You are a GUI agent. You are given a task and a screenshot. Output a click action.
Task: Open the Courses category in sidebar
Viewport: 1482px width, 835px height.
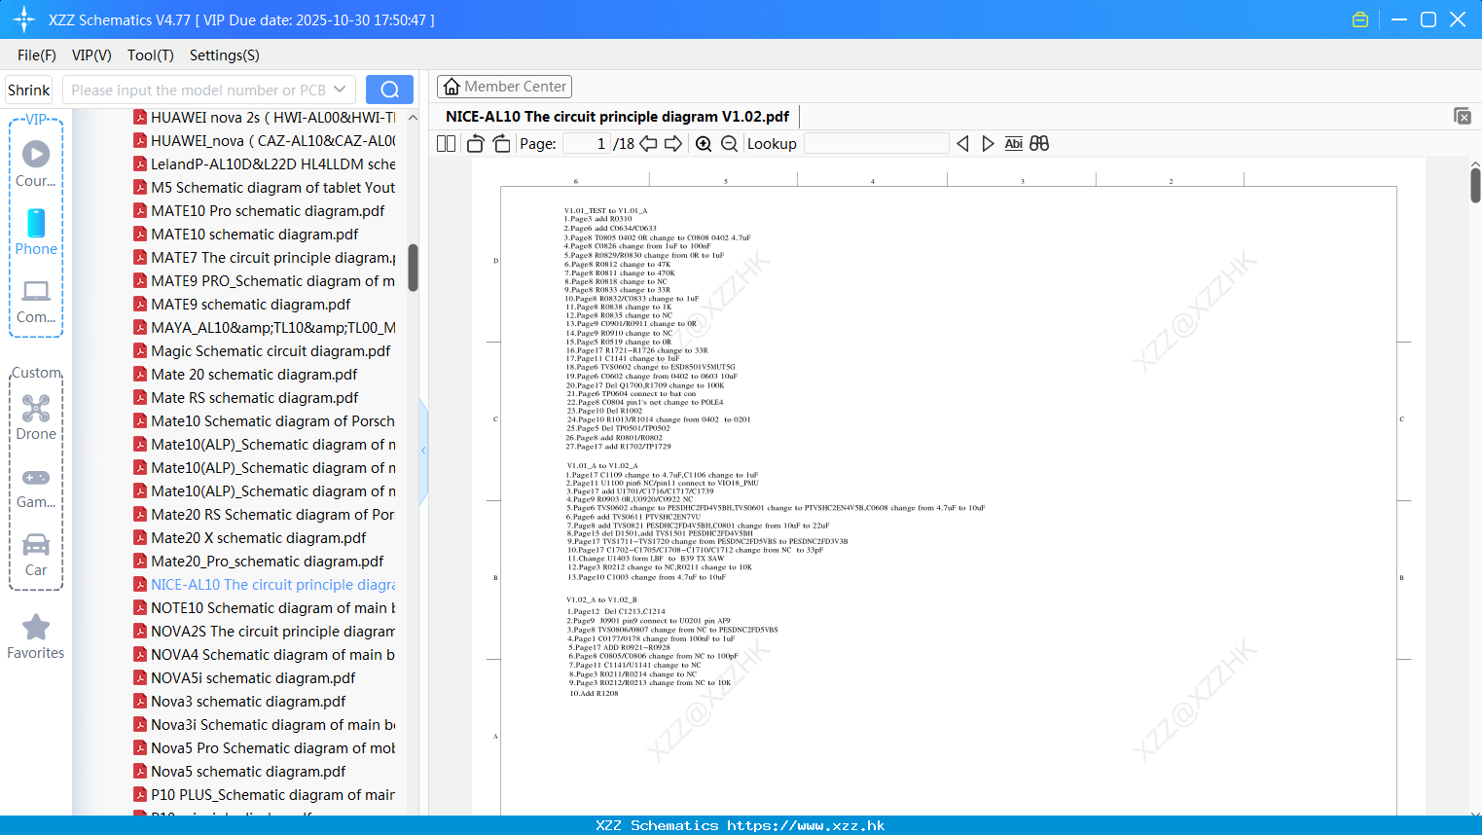(36, 163)
